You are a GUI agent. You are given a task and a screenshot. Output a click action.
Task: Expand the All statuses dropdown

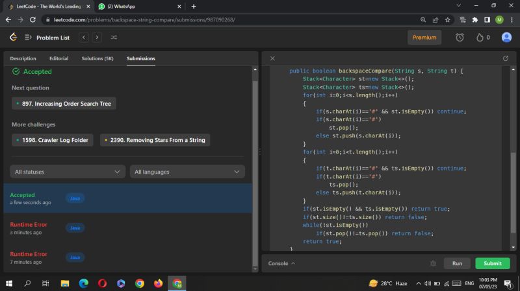68,172
